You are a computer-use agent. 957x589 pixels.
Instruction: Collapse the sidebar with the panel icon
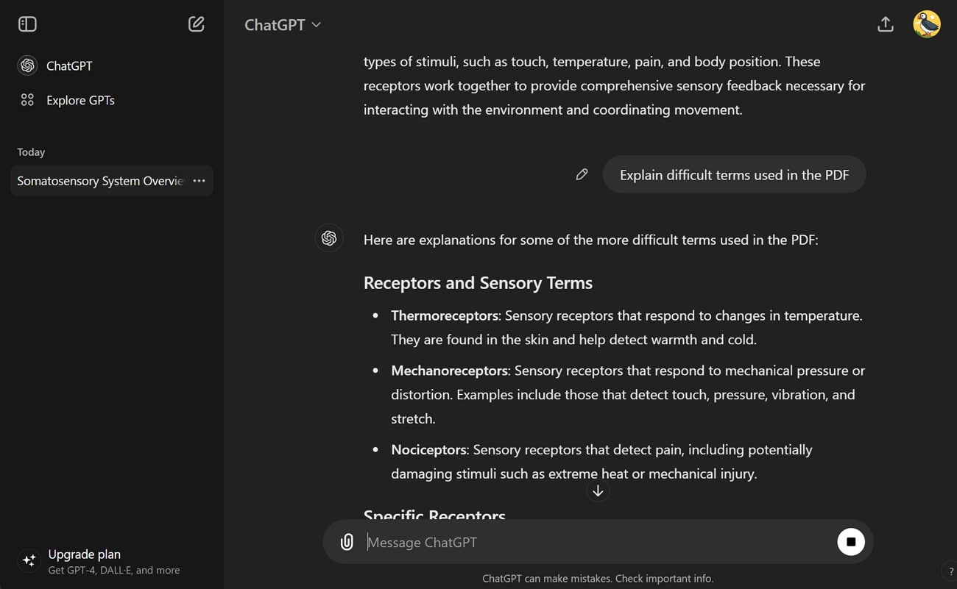point(27,24)
